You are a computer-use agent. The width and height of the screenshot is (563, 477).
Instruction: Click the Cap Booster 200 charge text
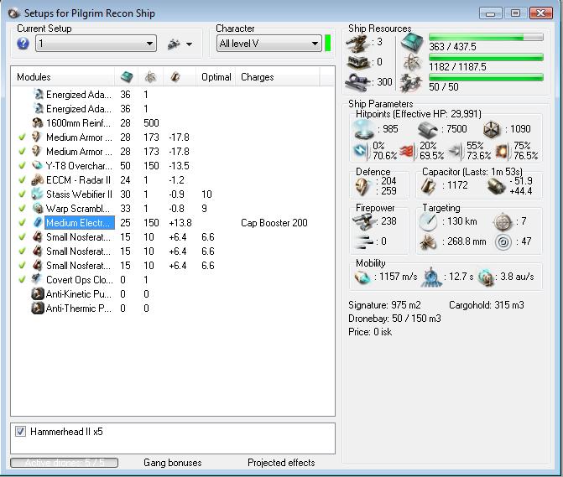tap(274, 223)
